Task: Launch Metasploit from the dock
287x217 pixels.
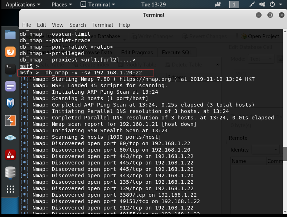Action: 10,103
